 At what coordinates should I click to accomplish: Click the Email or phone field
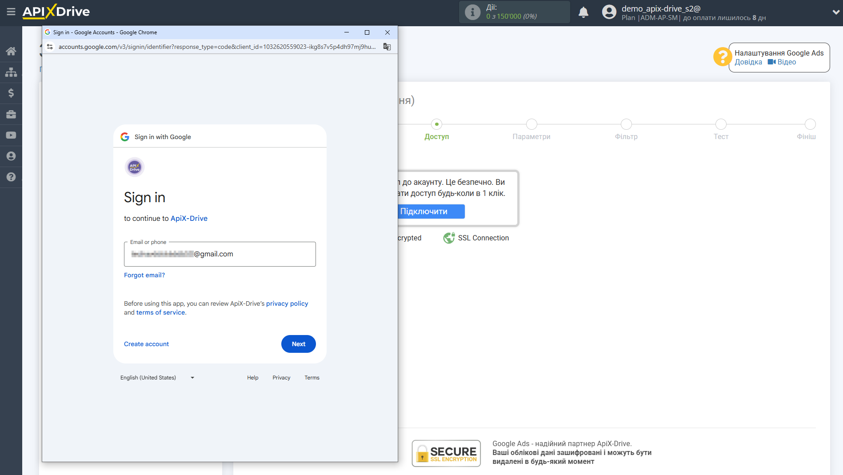[220, 254]
